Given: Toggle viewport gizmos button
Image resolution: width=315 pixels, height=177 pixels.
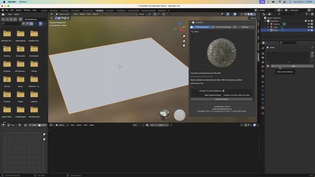Looking at the screenshot, I should coord(228,14).
